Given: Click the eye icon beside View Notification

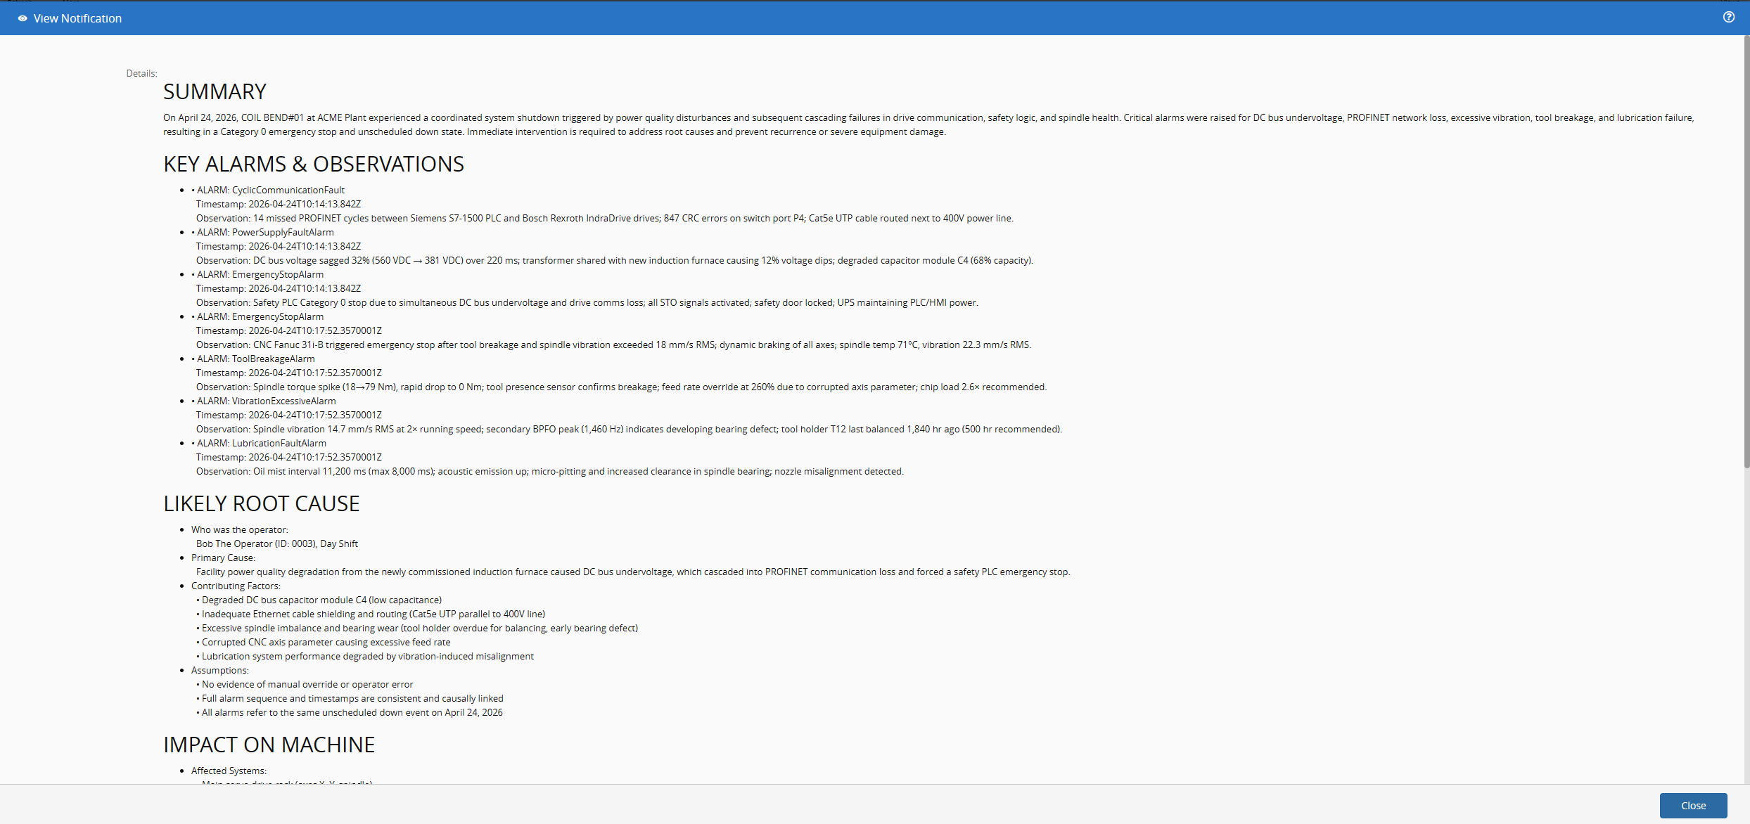Looking at the screenshot, I should click(23, 19).
